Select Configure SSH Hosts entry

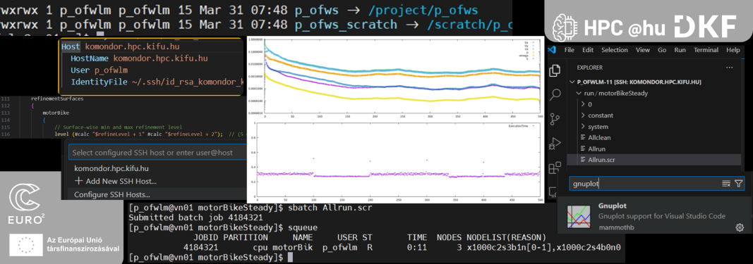112,194
